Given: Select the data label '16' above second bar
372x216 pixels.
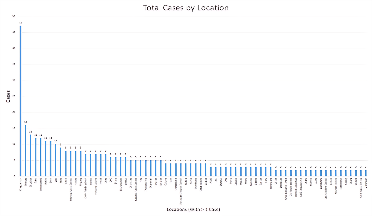Looking at the screenshot, I should point(26,122).
